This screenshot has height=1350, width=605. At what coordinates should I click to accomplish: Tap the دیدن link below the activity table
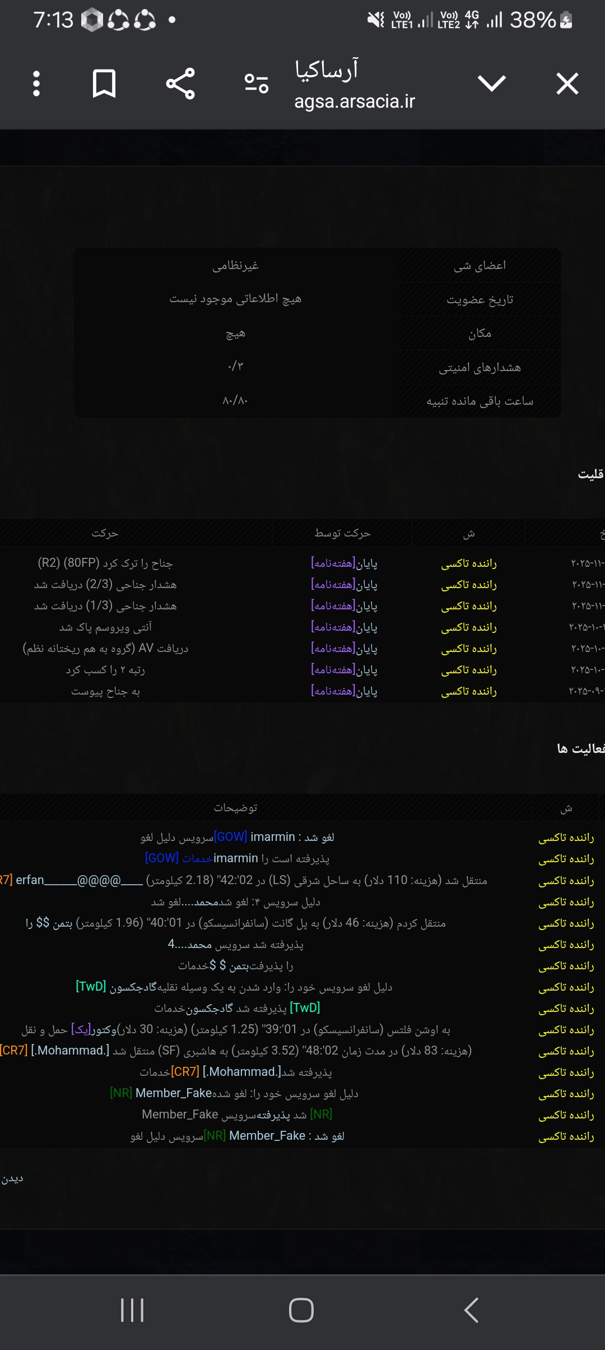[12, 1178]
